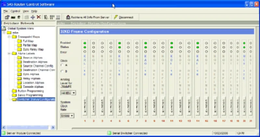This screenshot has height=137, width=260.
Task: Click the Global System View computer icon
Action: point(4,29)
